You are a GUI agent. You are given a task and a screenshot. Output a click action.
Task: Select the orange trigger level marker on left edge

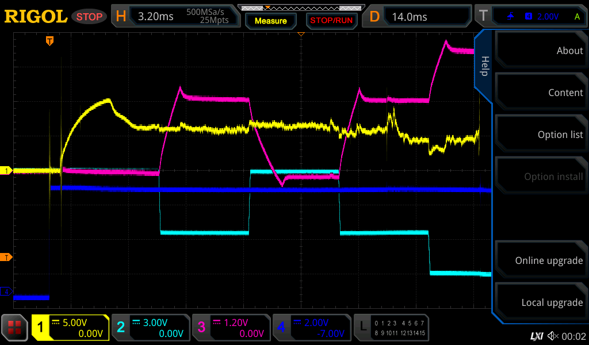(7, 257)
